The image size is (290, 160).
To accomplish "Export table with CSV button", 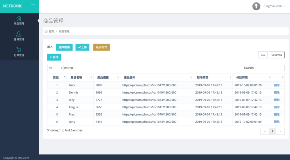I will [263, 55].
